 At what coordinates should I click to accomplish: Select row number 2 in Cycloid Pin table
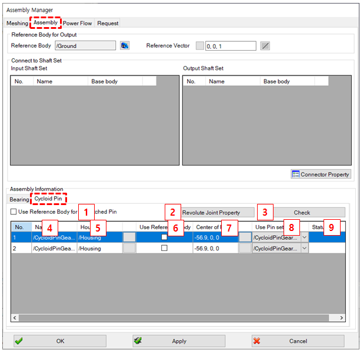click(21, 248)
